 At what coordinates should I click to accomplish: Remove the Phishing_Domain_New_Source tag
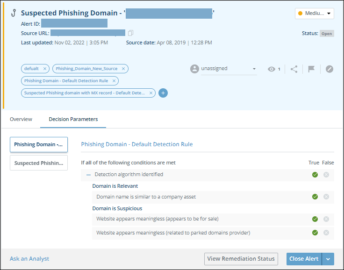pyautogui.click(x=123, y=69)
